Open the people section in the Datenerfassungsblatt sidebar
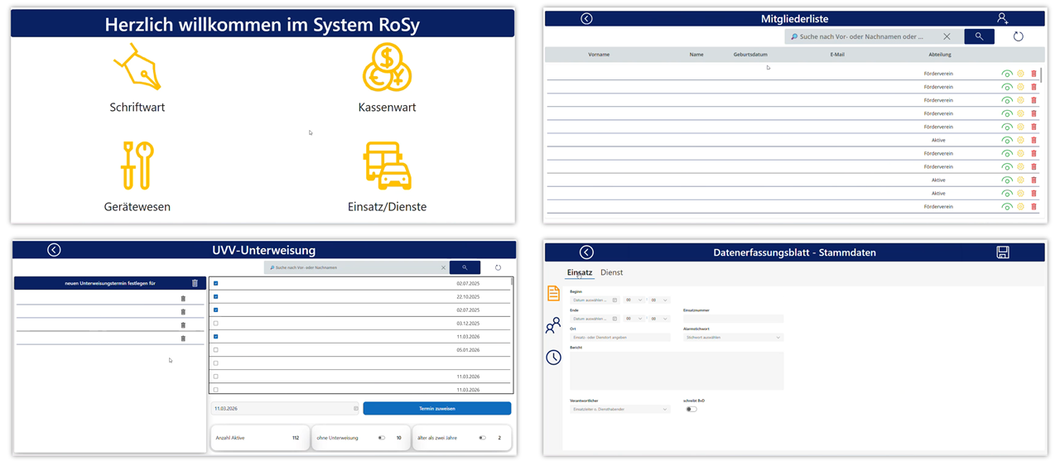 [x=553, y=325]
